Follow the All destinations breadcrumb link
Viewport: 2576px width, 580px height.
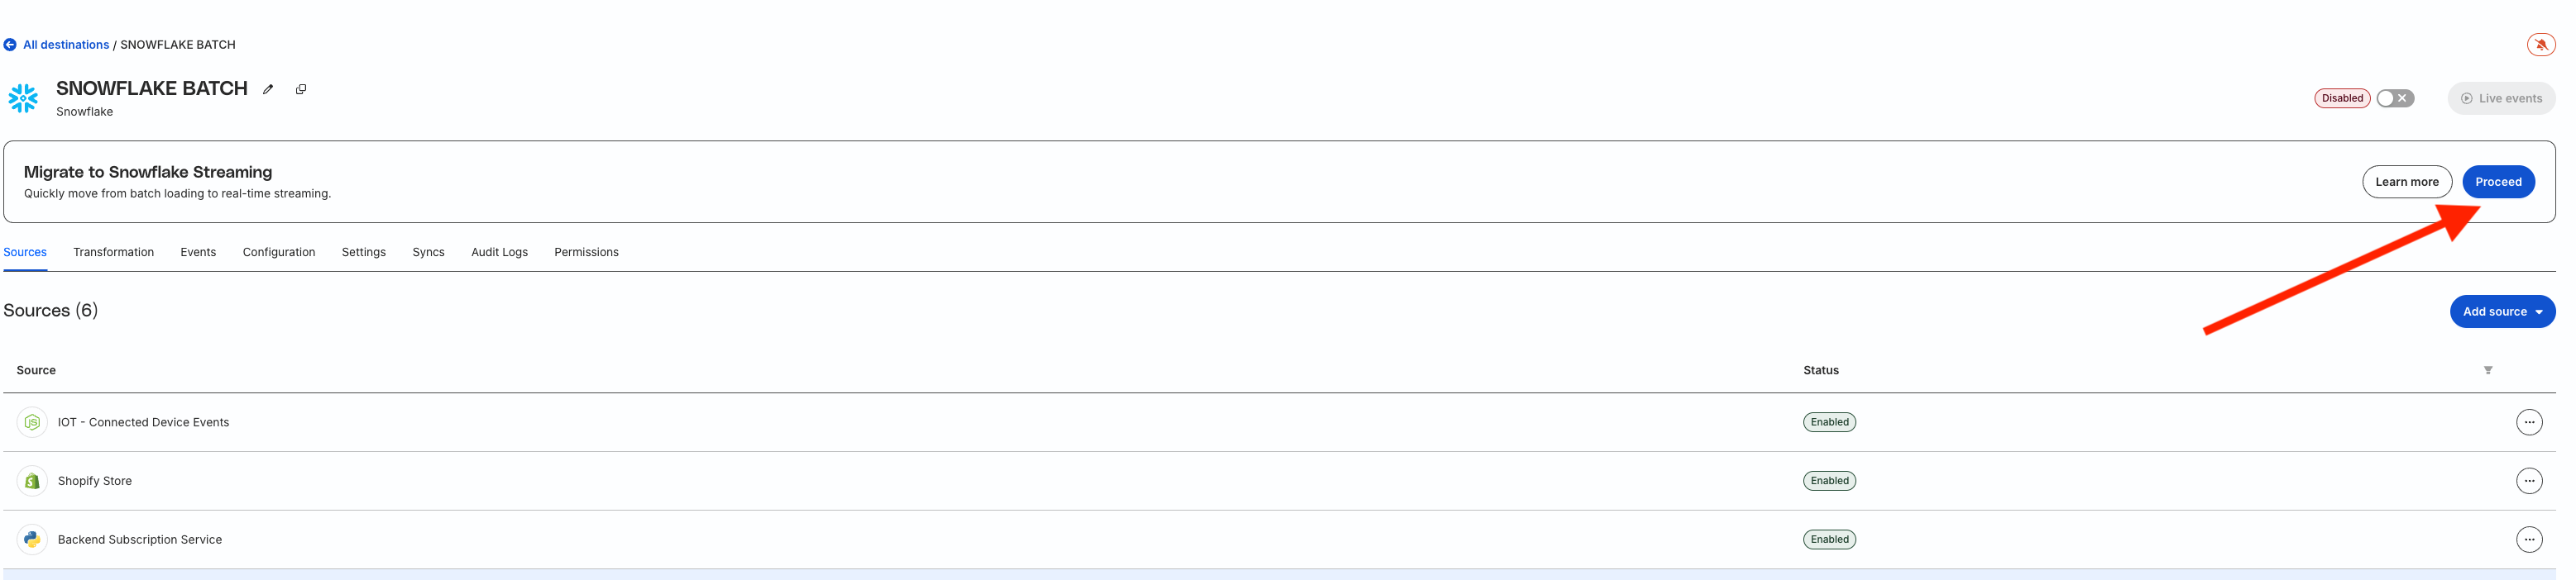(x=66, y=45)
